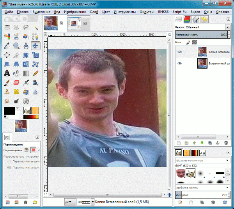Select the Ellipse Select tool
Screen dimensions: 234x209
(16, 27)
